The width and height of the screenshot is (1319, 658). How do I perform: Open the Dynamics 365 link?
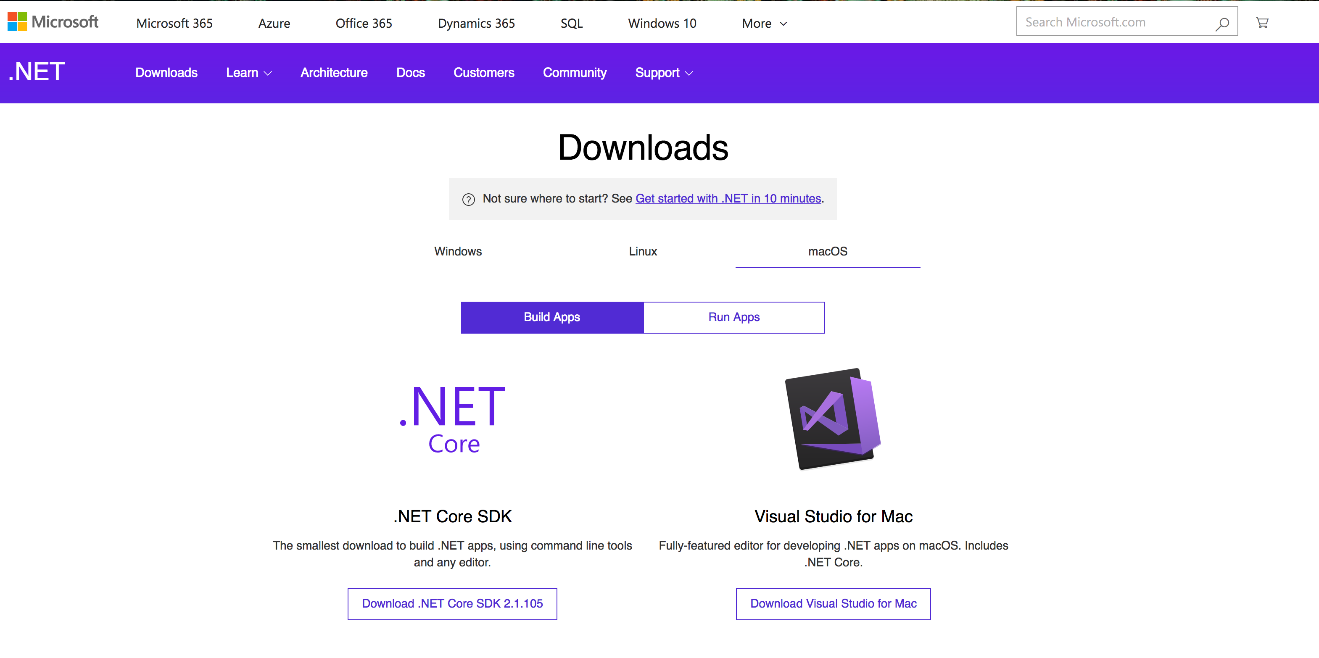476,24
